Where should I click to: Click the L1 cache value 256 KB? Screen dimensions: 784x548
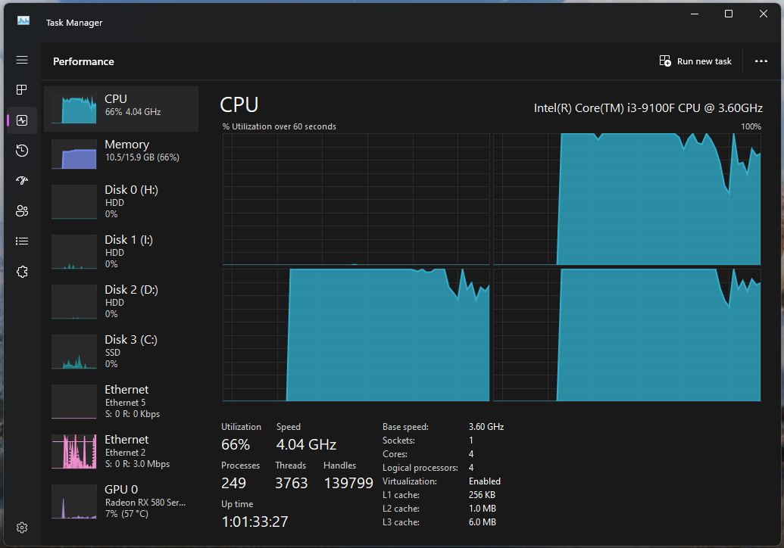tap(482, 495)
